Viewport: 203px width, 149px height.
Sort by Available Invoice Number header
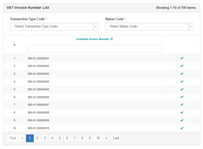[93, 39]
